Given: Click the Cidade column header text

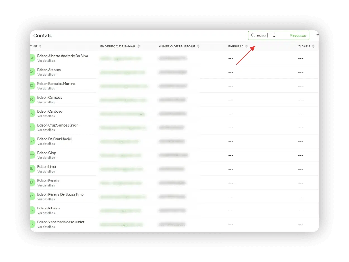Looking at the screenshot, I should [304, 46].
